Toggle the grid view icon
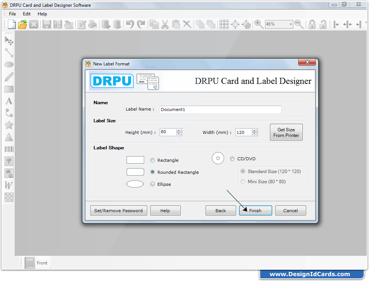369x281 pixels. pos(224,24)
